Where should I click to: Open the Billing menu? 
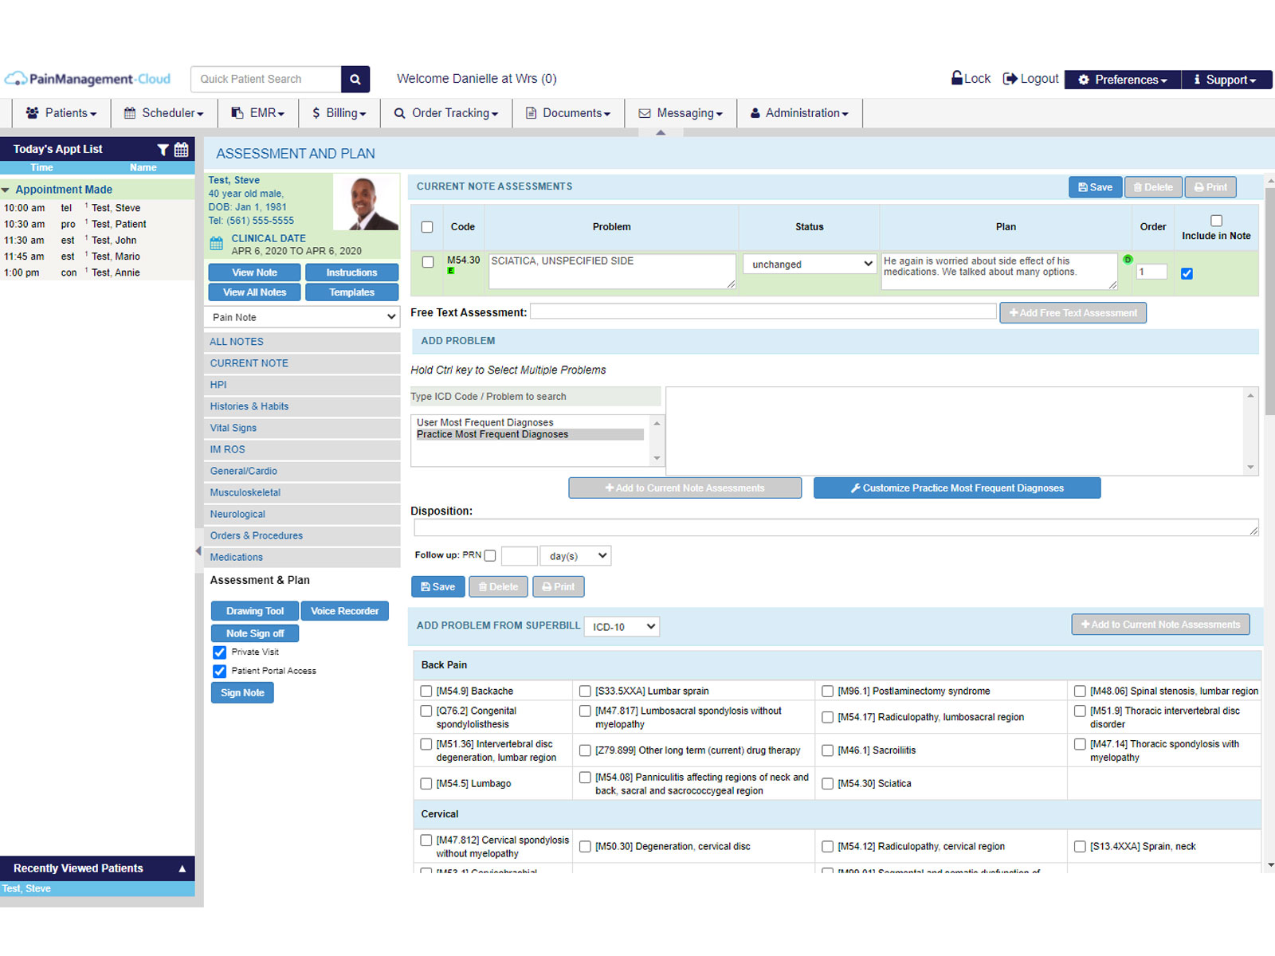[339, 113]
